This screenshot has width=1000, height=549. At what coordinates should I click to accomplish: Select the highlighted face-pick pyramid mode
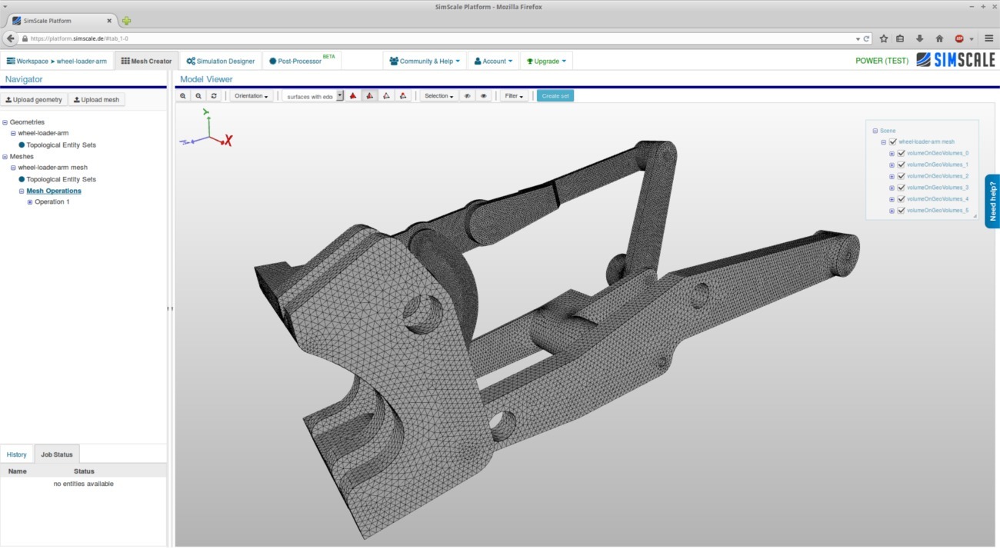pyautogui.click(x=370, y=96)
